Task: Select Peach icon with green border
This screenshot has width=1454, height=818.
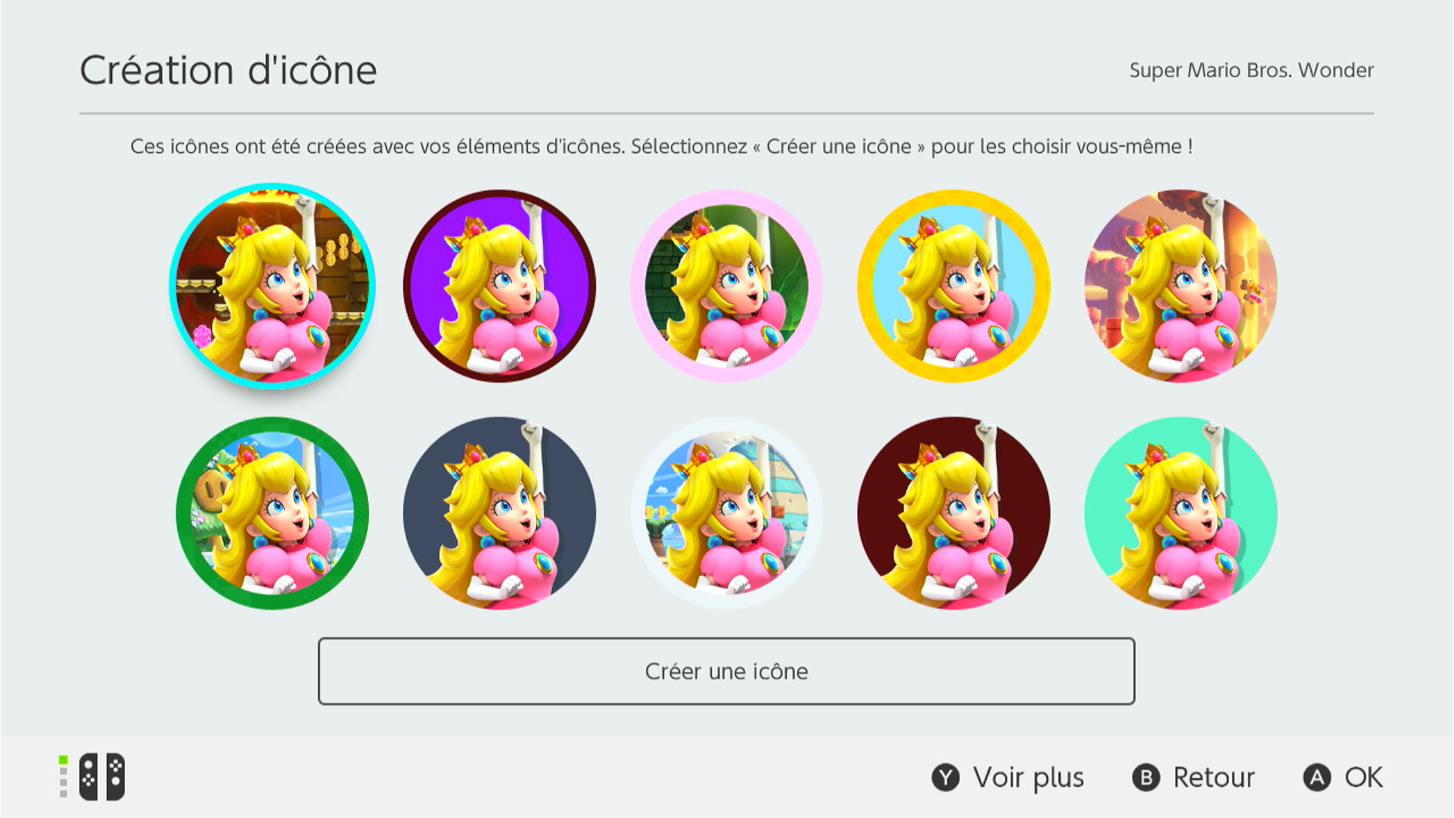Action: coord(272,514)
